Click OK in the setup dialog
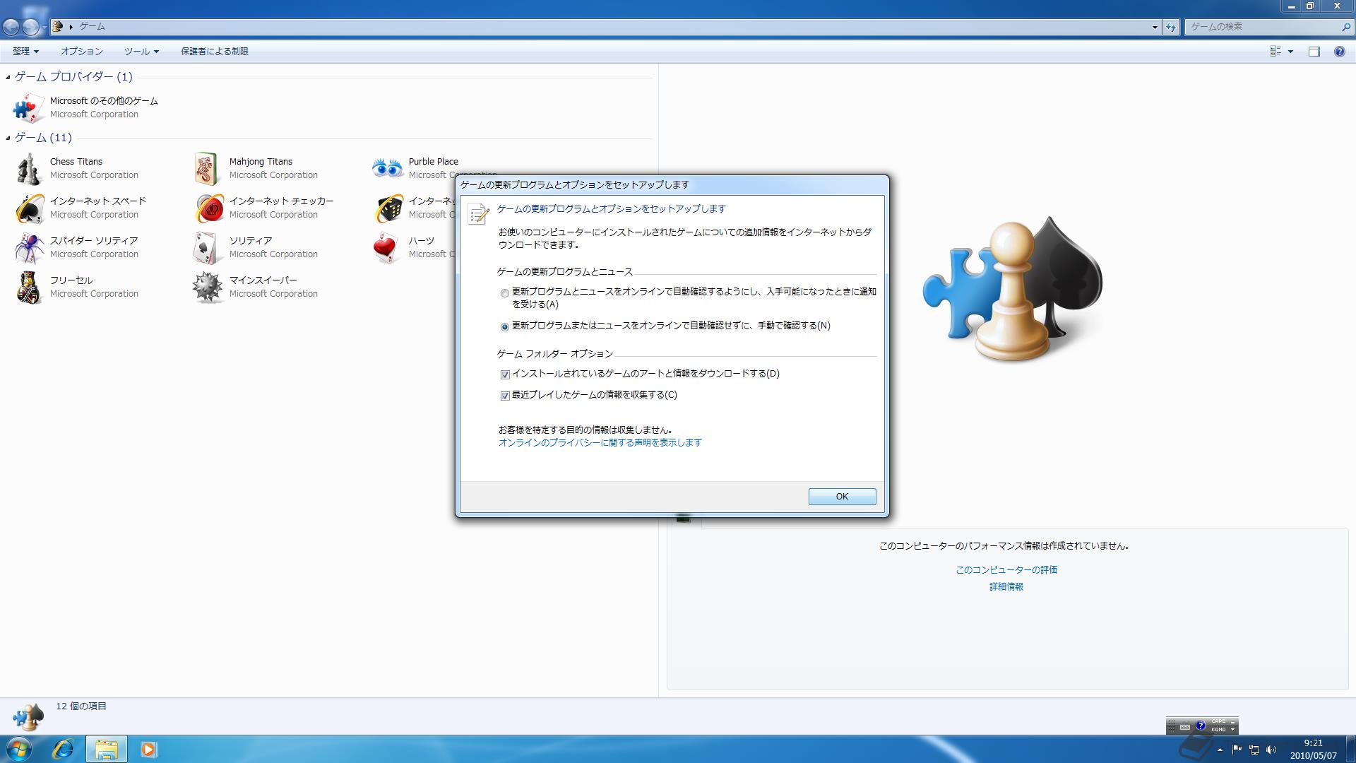 pos(842,497)
